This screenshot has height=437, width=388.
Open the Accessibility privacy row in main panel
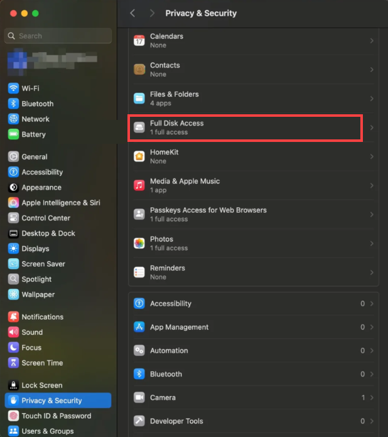point(254,303)
